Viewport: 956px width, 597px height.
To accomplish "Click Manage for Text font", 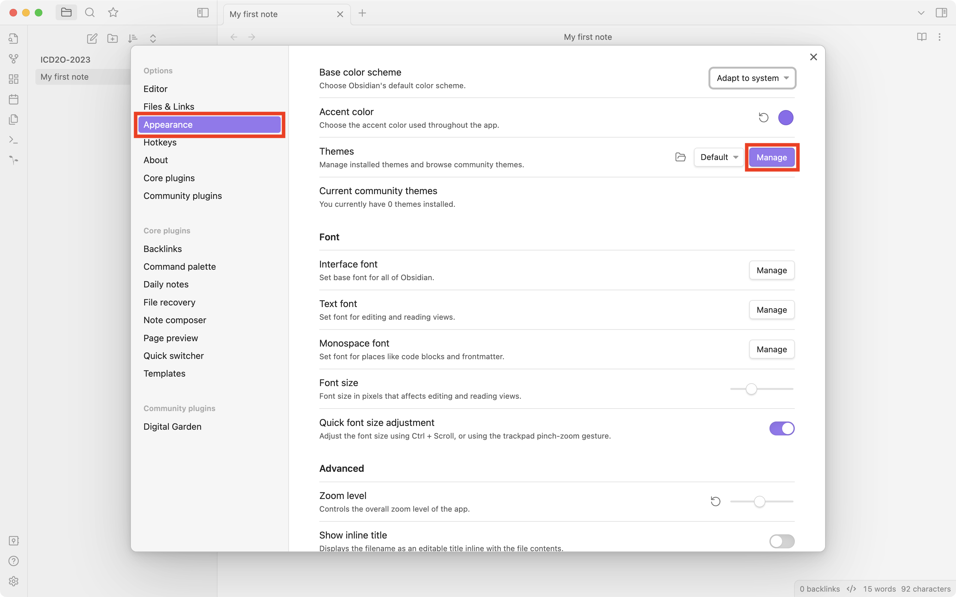I will (772, 310).
